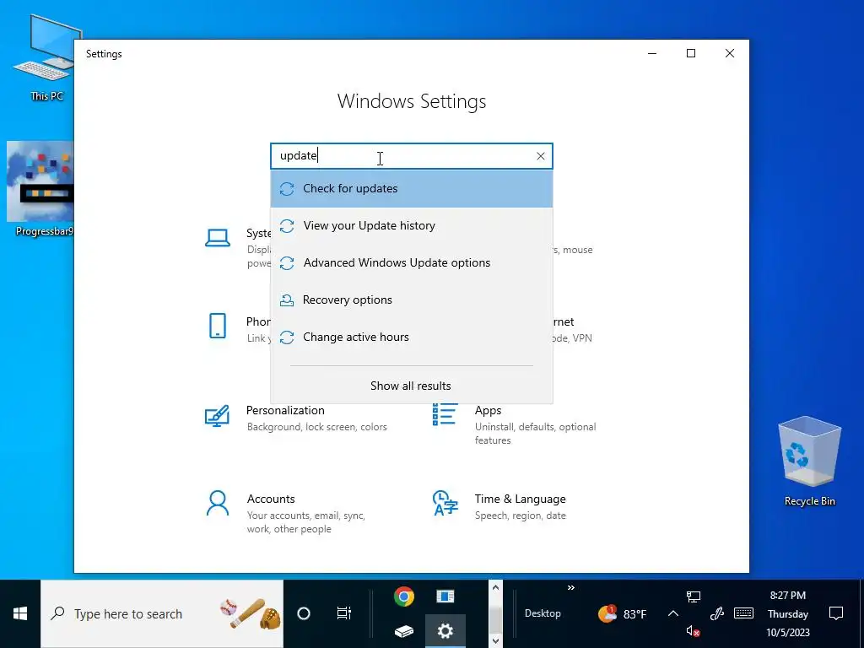Open the weather widget showing 83°F

click(623, 614)
